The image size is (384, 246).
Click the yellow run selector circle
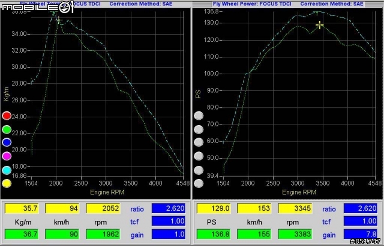[x=7, y=183]
